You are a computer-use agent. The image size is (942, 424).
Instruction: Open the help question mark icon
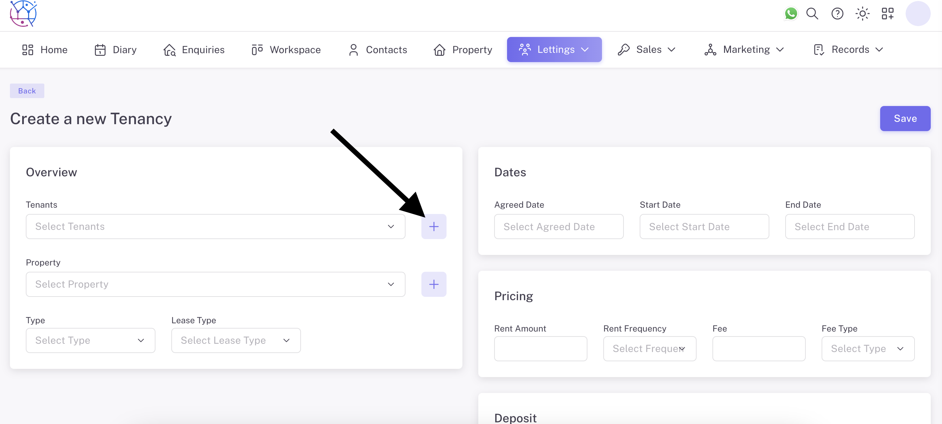coord(837,14)
